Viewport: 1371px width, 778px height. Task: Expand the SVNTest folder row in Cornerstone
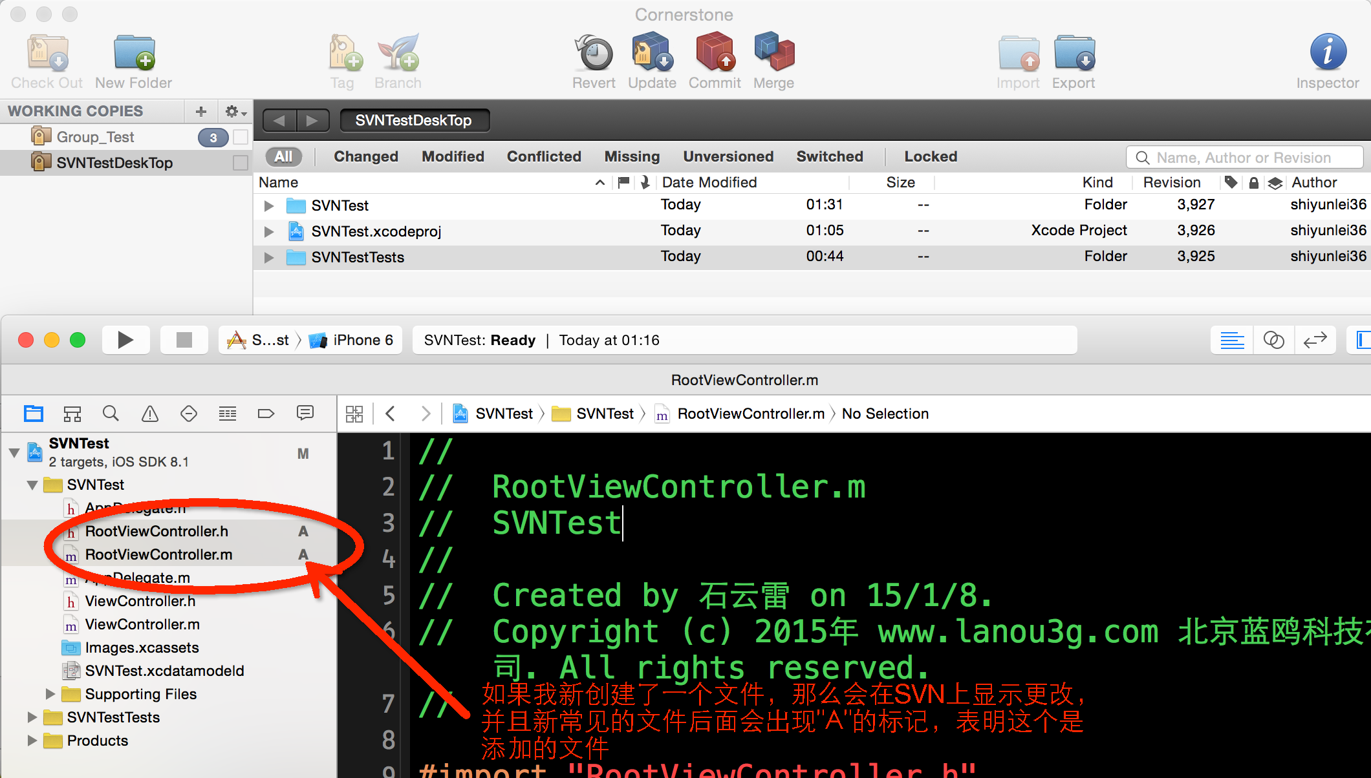269,205
